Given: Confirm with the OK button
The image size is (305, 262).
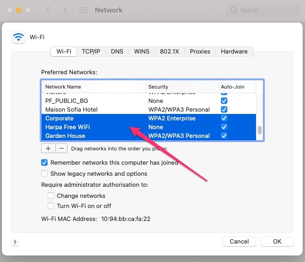Looking at the screenshot, I should pos(277,241).
